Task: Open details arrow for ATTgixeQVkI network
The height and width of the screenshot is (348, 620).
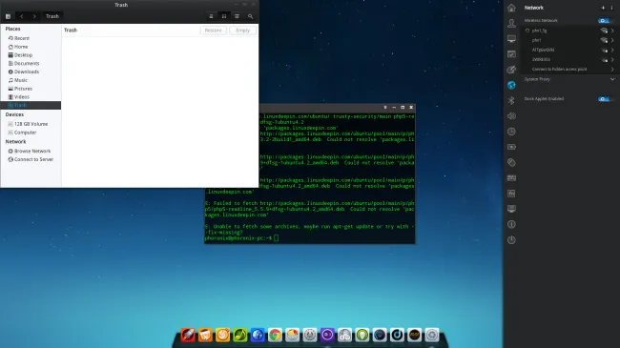Action: 612,50
